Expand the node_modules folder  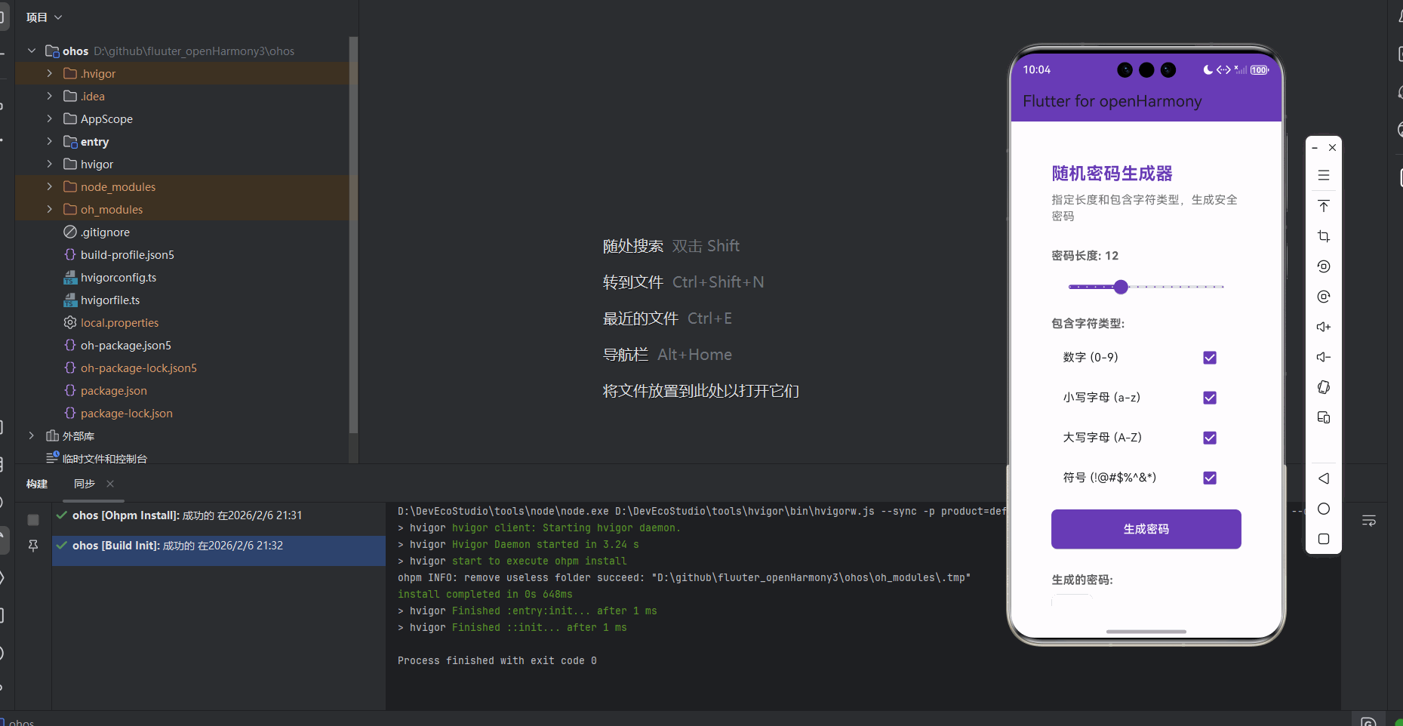click(x=49, y=186)
